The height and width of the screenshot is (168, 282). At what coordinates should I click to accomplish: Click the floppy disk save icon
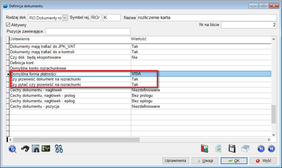click(x=232, y=149)
